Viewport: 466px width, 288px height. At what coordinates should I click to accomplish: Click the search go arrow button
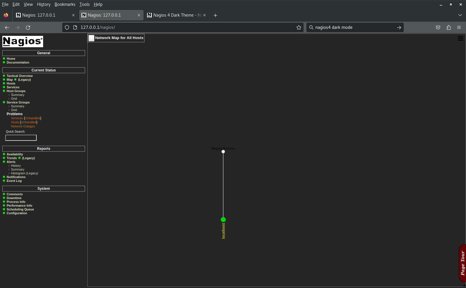399,27
